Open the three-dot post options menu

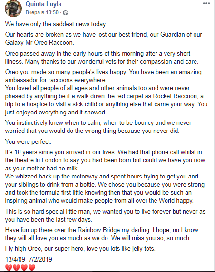[x=206, y=4]
